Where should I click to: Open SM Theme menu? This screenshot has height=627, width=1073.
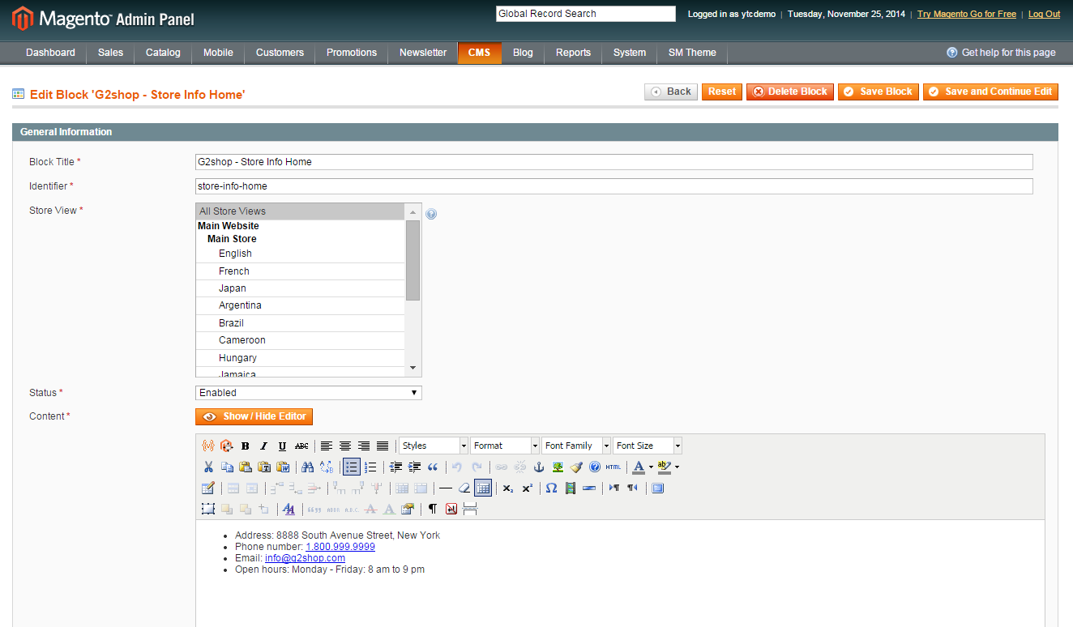click(692, 53)
